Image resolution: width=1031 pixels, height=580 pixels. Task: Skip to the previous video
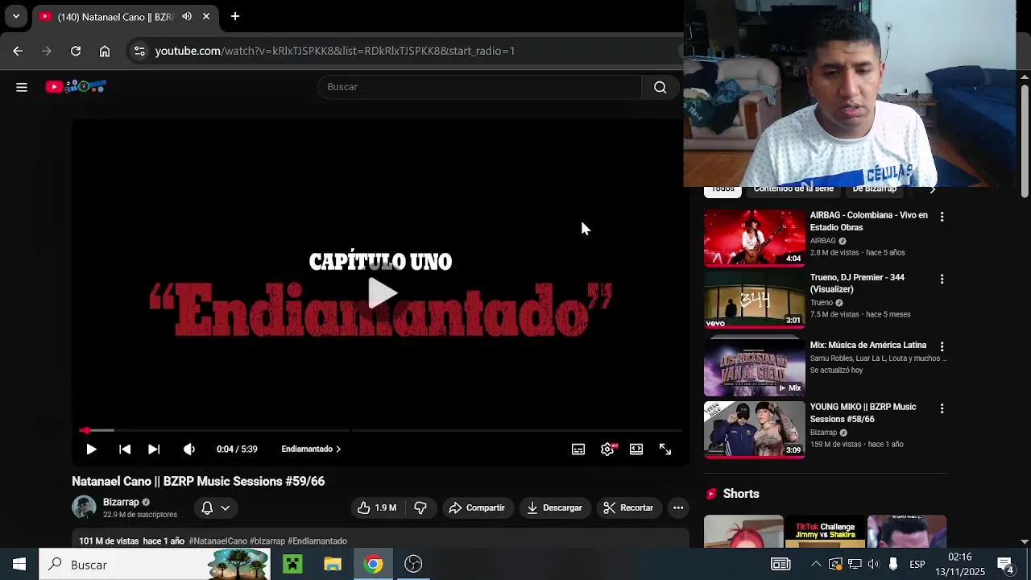[125, 449]
